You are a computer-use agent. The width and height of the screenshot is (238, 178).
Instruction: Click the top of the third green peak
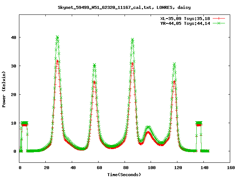(132, 39)
